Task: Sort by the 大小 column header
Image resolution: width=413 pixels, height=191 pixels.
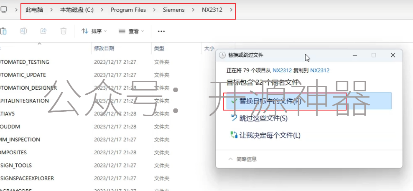Action: [x=210, y=48]
